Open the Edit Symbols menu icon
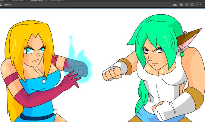205x122 pixels. coord(181,4)
